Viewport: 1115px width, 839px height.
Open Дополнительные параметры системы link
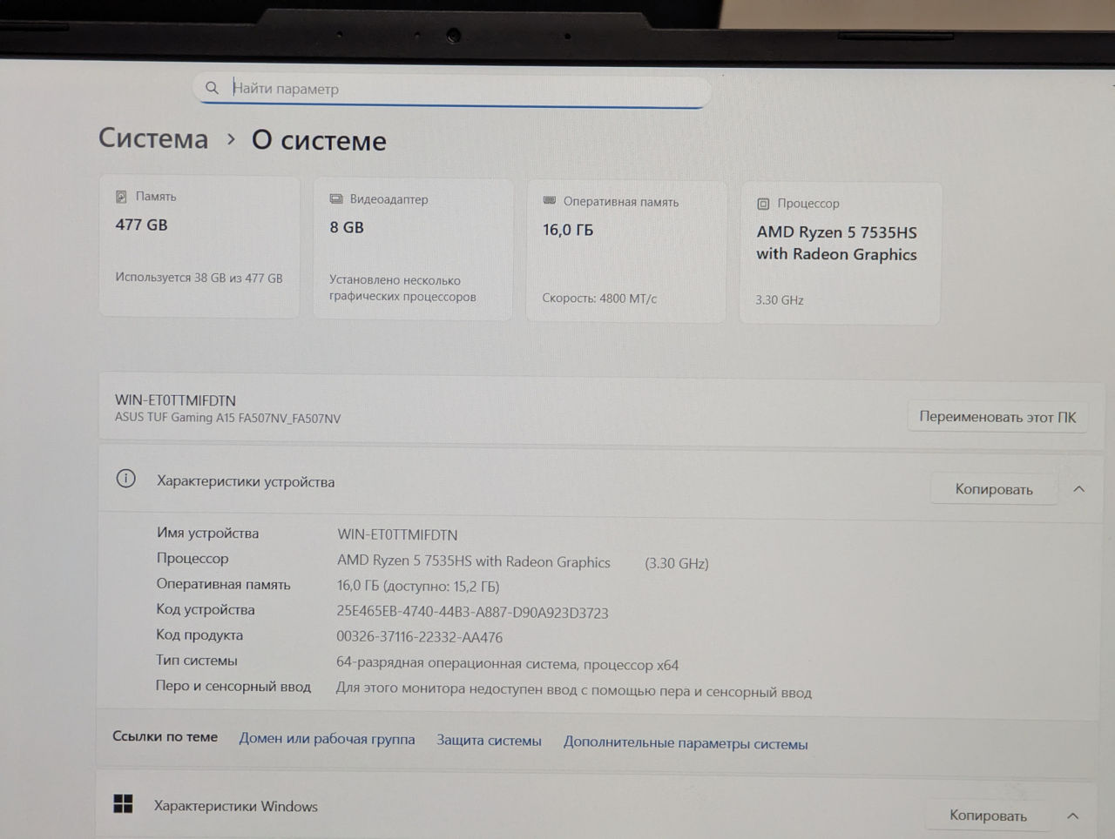tap(686, 743)
